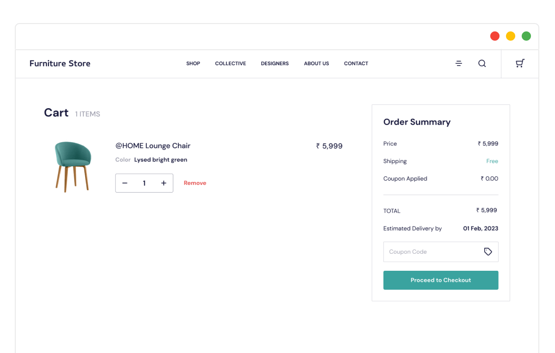Increase quantity with the plus button

click(164, 183)
